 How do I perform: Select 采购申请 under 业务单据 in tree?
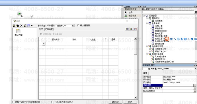159,28
